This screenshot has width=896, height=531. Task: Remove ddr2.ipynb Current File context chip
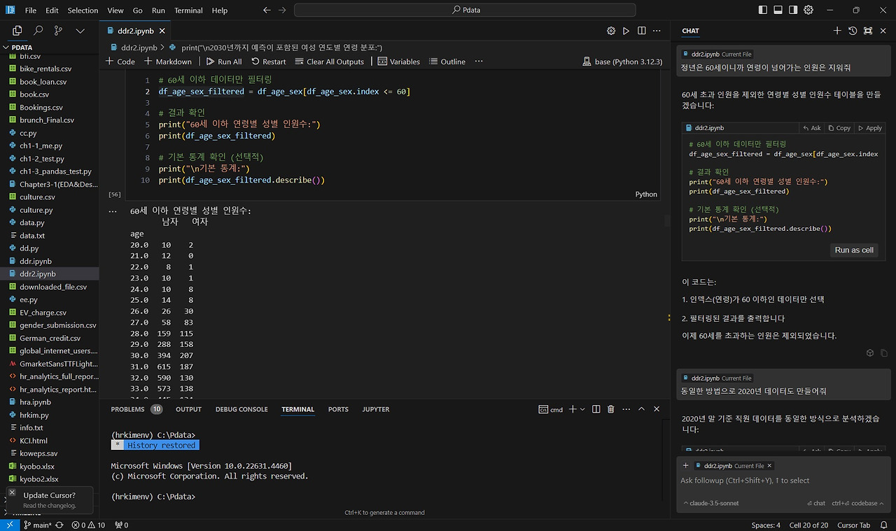(769, 466)
